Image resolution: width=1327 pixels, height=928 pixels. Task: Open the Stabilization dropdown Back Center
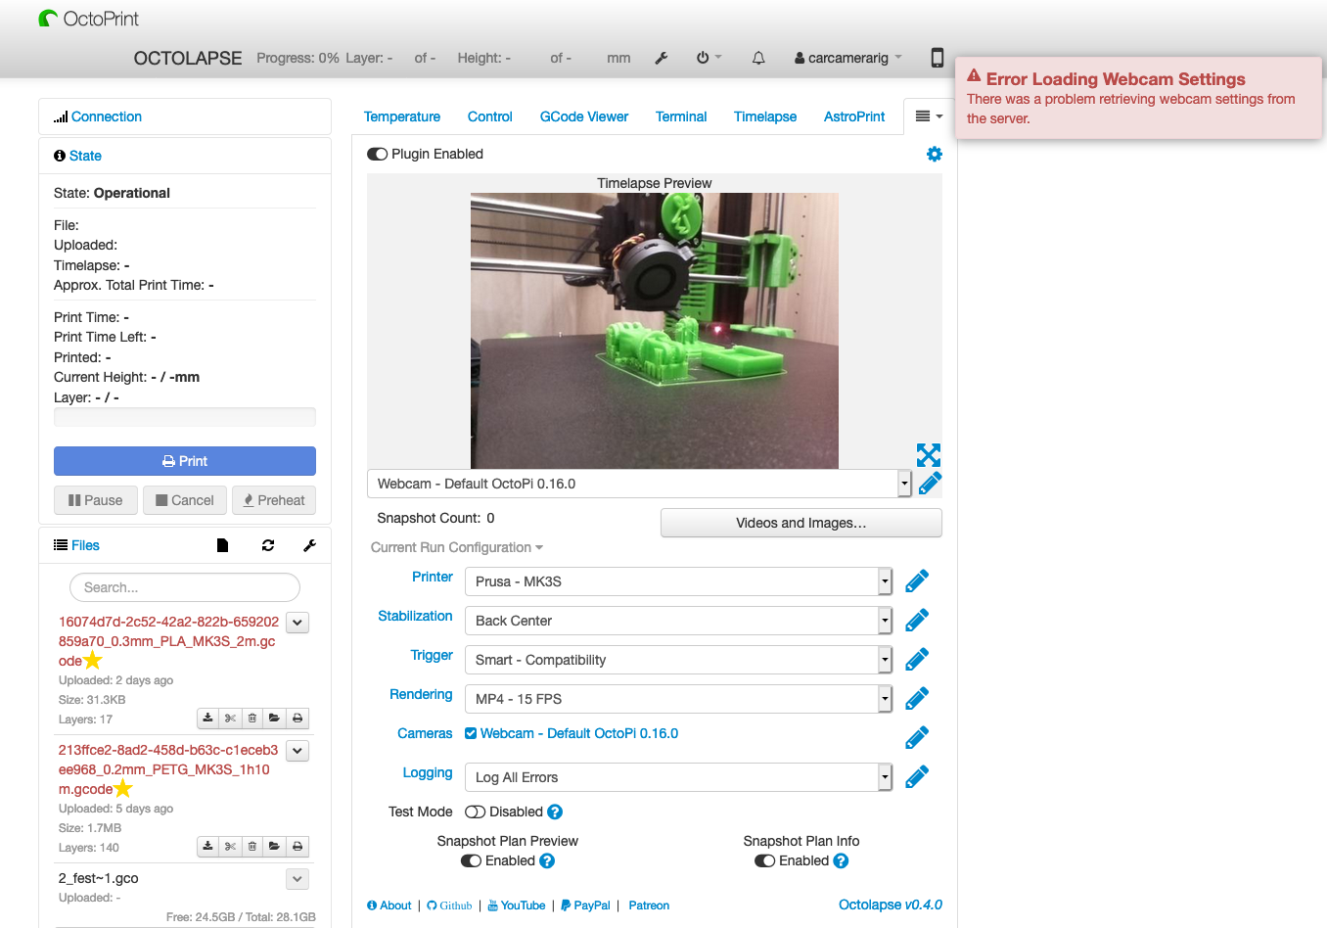pos(678,621)
